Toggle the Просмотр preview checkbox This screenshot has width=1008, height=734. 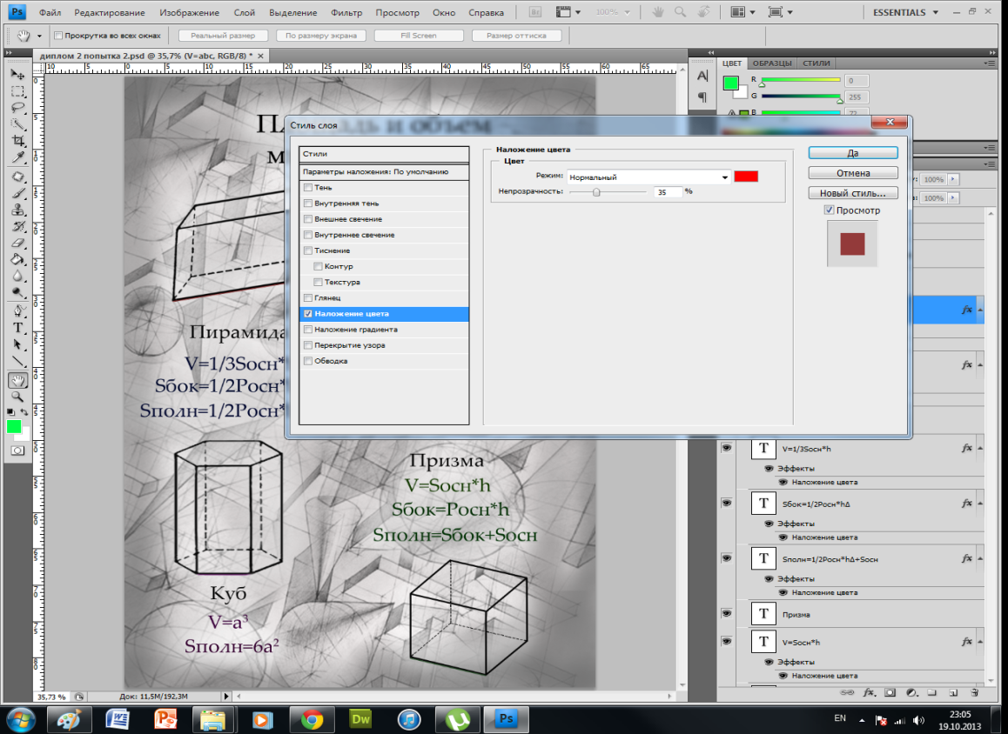tap(830, 210)
